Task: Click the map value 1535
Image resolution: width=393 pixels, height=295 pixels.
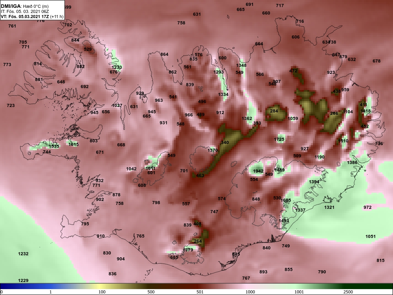Action: [x=54, y=146]
